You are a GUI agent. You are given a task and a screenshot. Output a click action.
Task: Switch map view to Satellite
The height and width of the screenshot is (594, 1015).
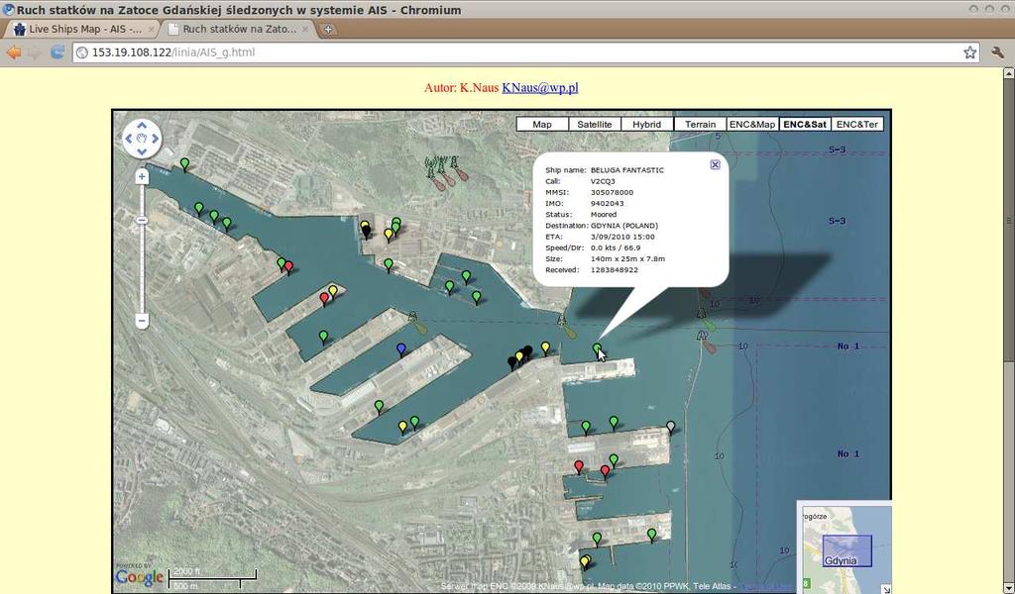(x=595, y=124)
